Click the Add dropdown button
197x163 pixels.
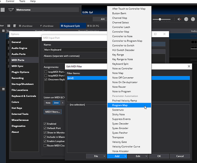(x=117, y=156)
